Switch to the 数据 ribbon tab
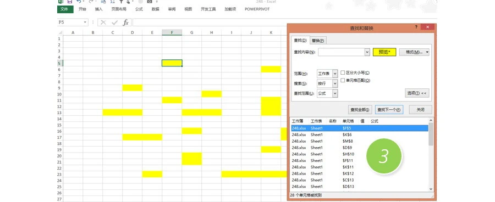The height and width of the screenshot is (202, 495). point(155,9)
